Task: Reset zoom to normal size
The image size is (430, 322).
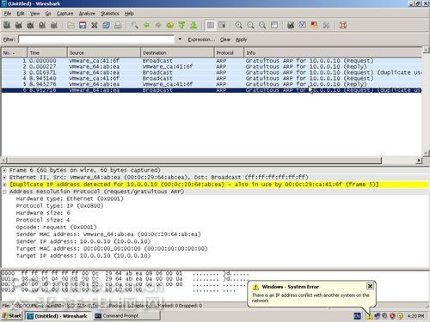Action: (262, 25)
